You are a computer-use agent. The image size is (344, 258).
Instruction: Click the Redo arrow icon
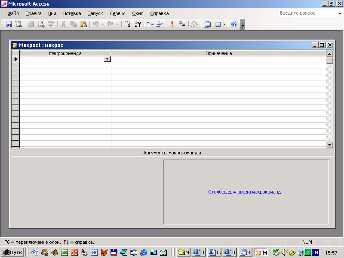111,24
